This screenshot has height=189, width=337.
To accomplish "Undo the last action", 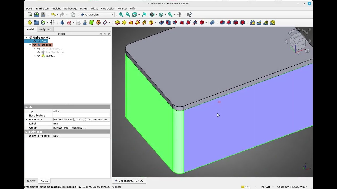I will 53,15.
